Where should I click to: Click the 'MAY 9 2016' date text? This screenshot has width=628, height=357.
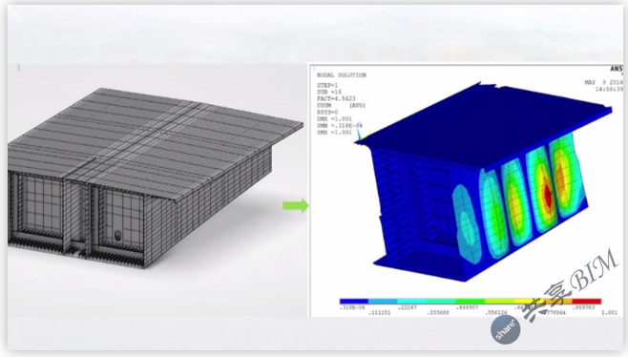click(x=603, y=82)
